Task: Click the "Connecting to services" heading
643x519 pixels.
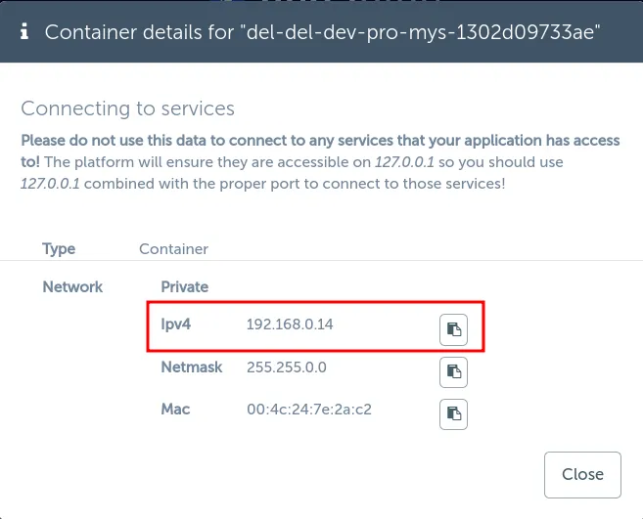Action: (x=127, y=108)
